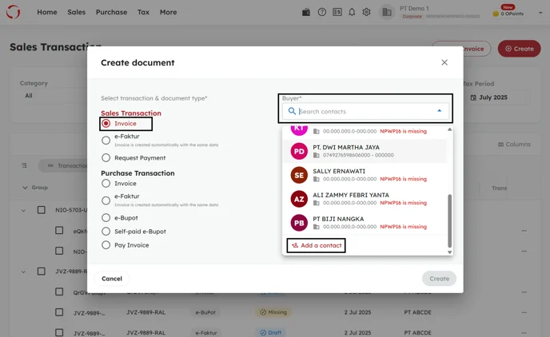
Task: Select Invoice under Sales Transaction
Action: (106, 123)
